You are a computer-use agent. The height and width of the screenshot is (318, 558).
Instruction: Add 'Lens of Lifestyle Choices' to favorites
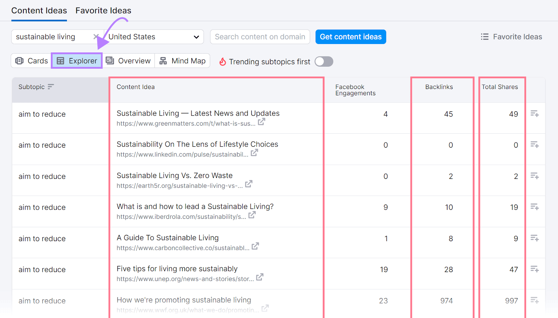(535, 145)
